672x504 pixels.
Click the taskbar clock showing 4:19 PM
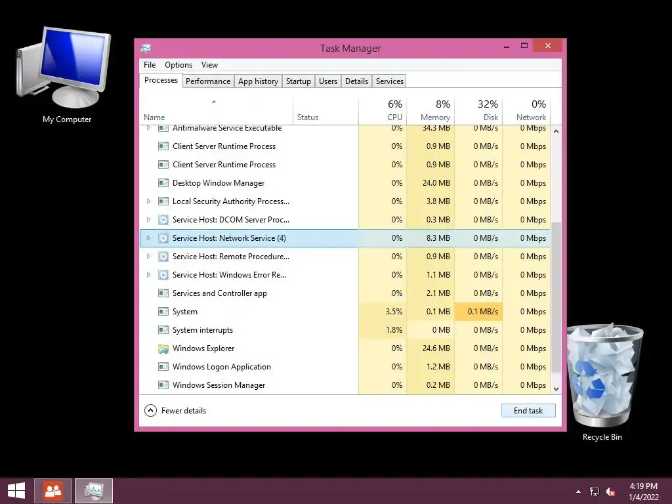tap(644, 491)
